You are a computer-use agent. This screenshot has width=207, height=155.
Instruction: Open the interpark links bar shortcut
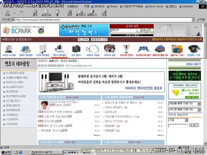pyautogui.click(x=186, y=6)
